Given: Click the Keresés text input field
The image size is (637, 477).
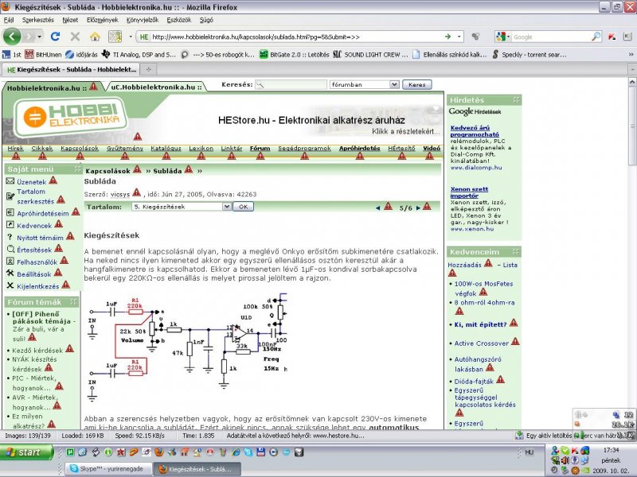Looking at the screenshot, I should 291,84.
